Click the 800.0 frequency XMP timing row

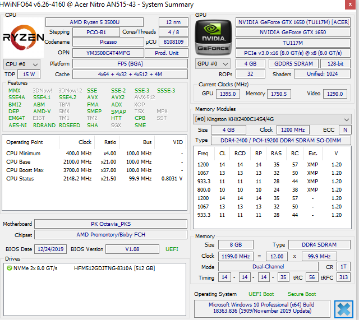point(272,190)
